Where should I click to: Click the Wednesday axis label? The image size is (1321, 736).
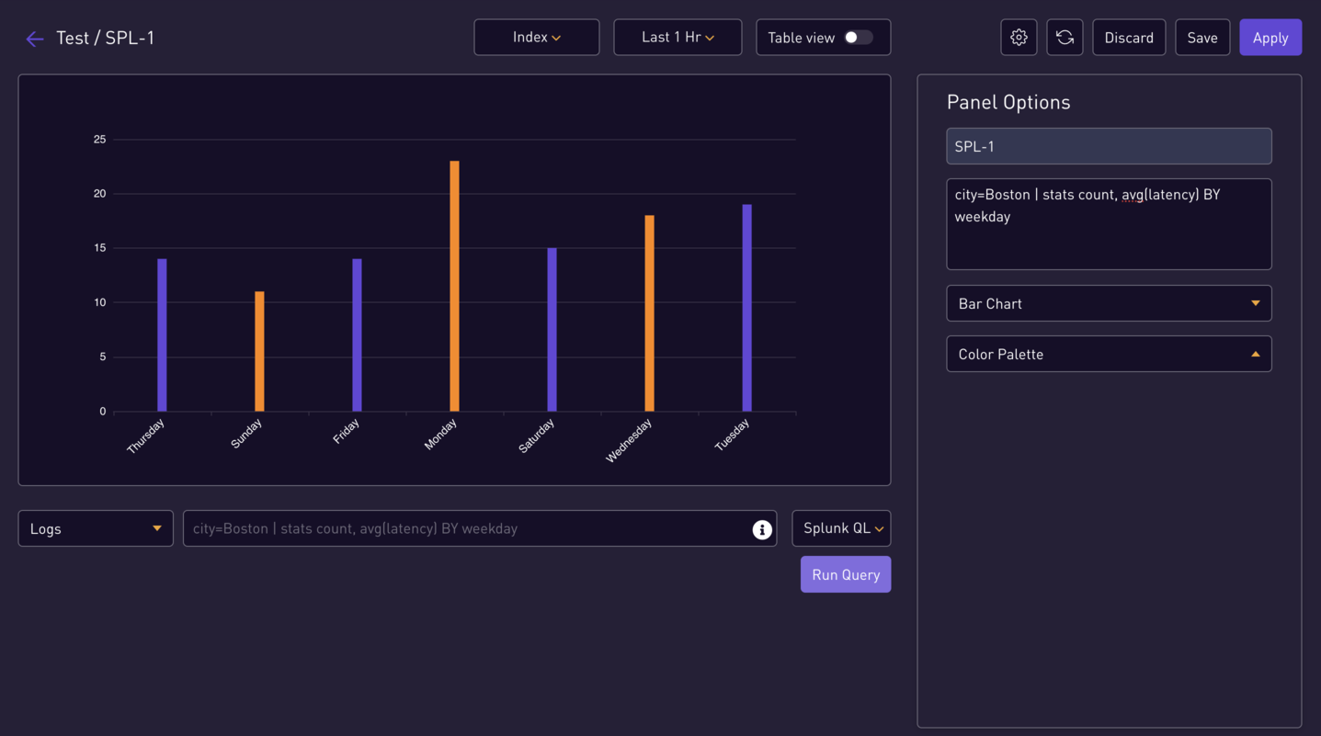point(630,440)
